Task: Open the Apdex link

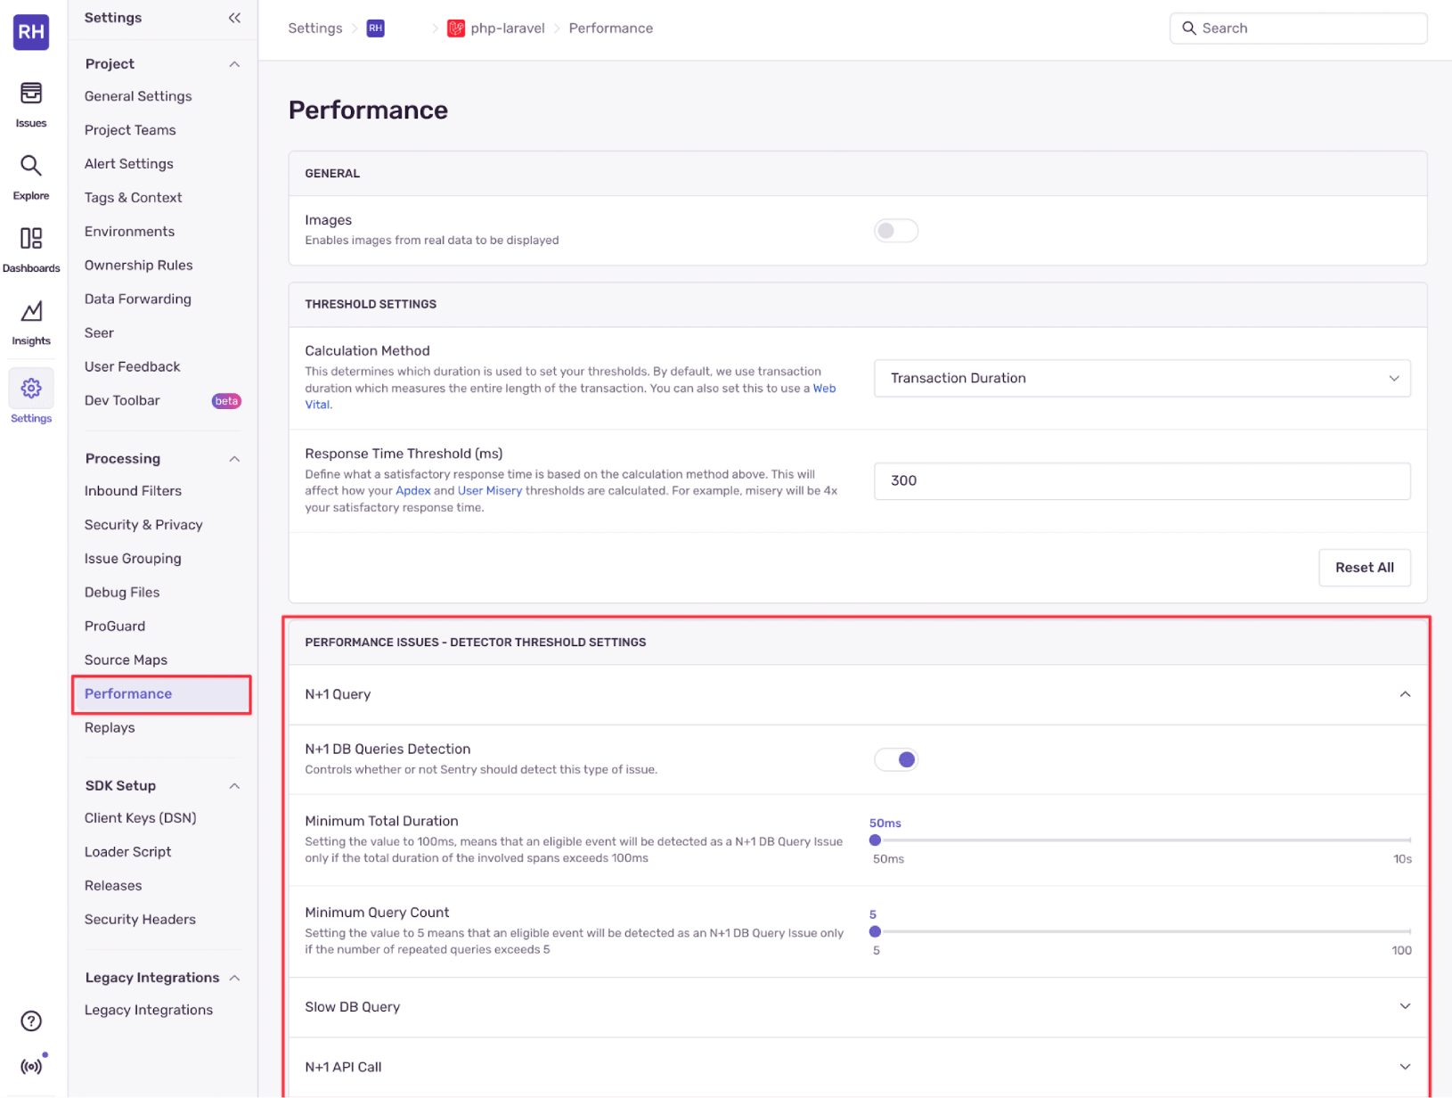Action: pyautogui.click(x=413, y=491)
